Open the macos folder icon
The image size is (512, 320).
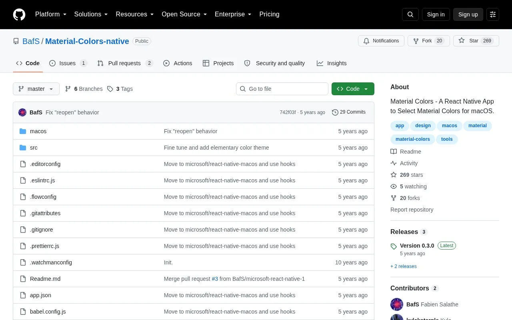coord(23,131)
